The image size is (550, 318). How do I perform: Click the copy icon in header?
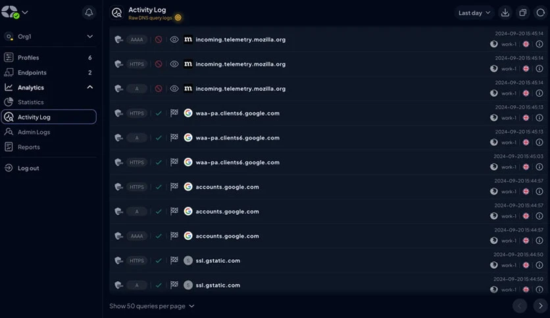tap(522, 12)
